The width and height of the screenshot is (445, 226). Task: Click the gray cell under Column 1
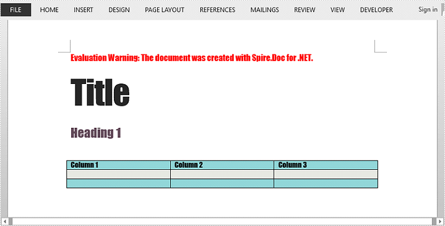point(118,174)
